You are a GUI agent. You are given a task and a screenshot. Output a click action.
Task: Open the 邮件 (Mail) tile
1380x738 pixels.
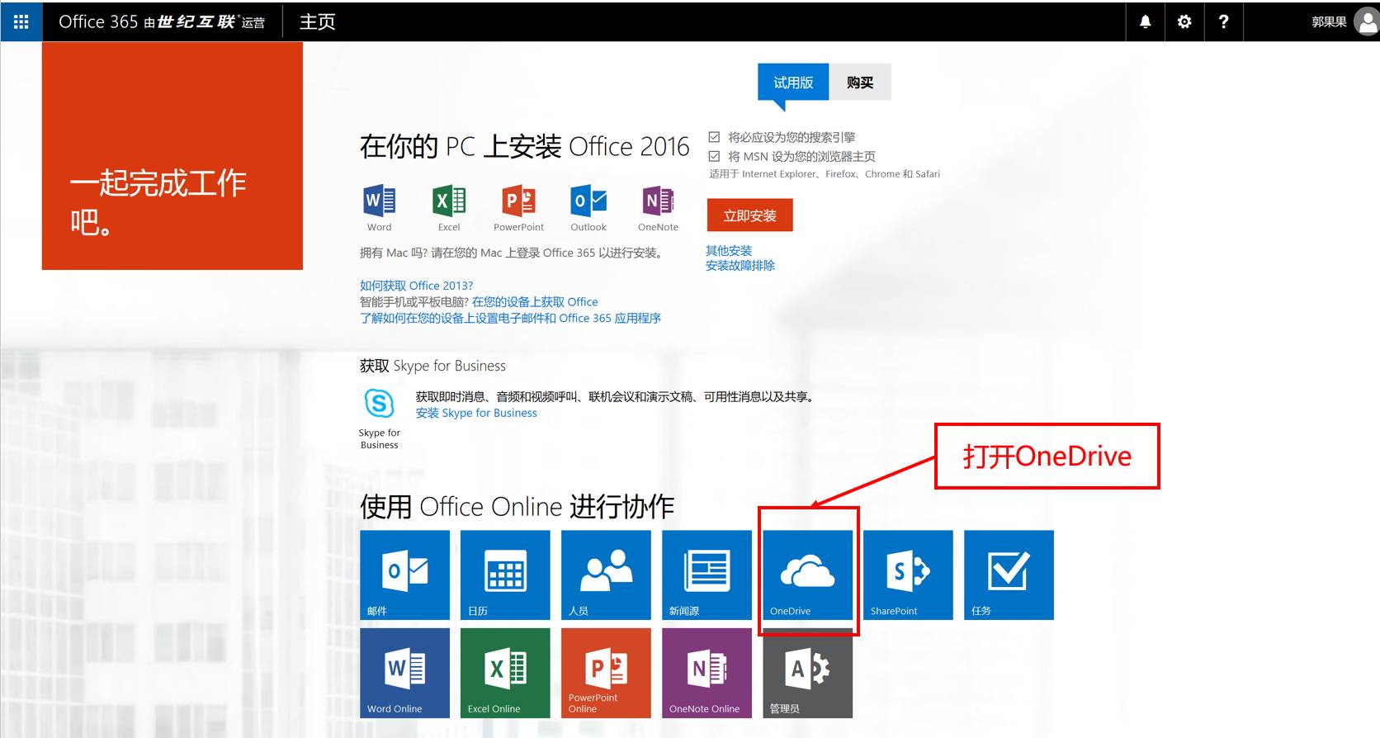tap(405, 575)
